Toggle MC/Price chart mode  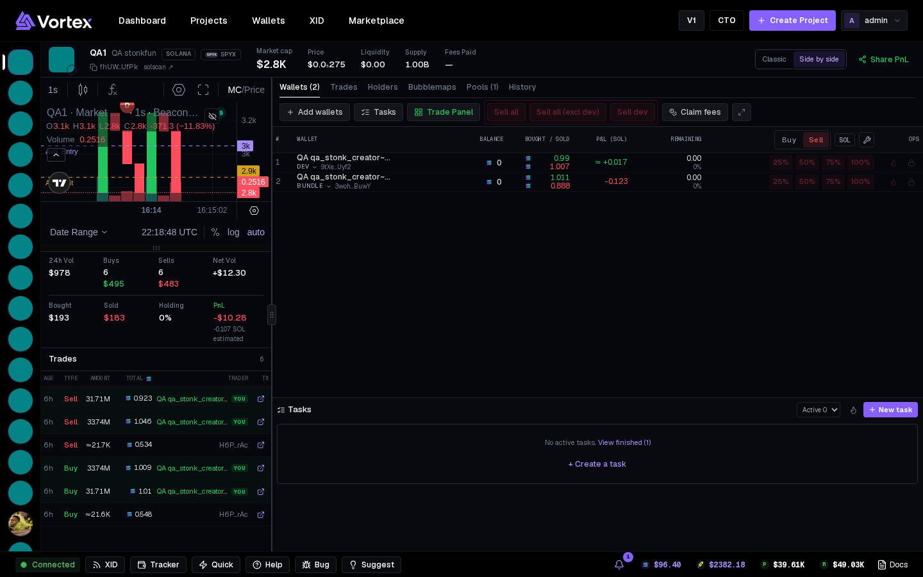point(246,90)
